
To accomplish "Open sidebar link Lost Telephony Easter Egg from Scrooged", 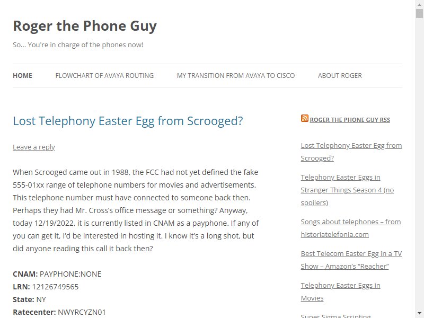I will pos(351,152).
